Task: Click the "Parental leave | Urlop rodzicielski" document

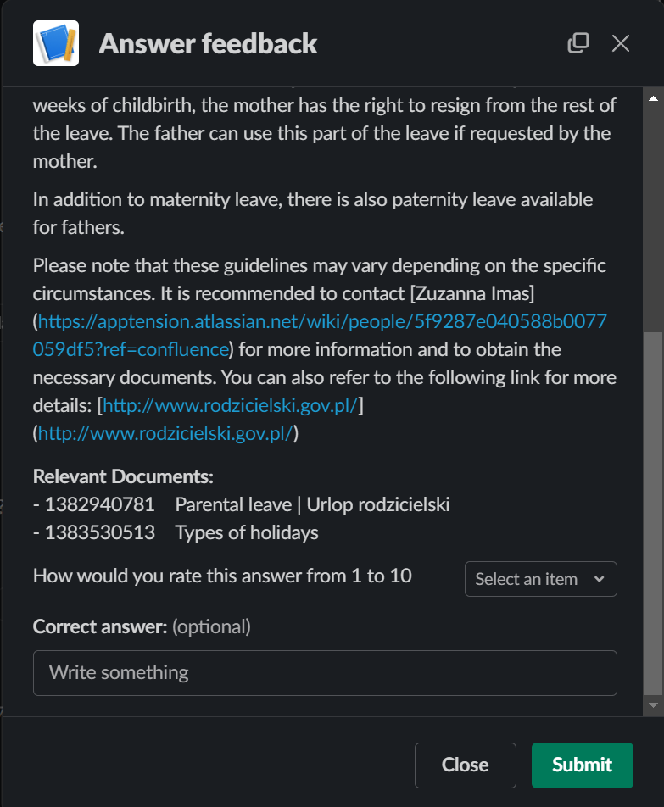Action: pos(312,505)
